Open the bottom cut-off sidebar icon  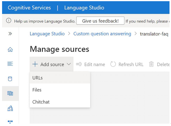coord(10,122)
